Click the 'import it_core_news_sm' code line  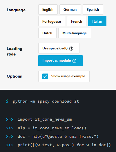tap(45, 119)
